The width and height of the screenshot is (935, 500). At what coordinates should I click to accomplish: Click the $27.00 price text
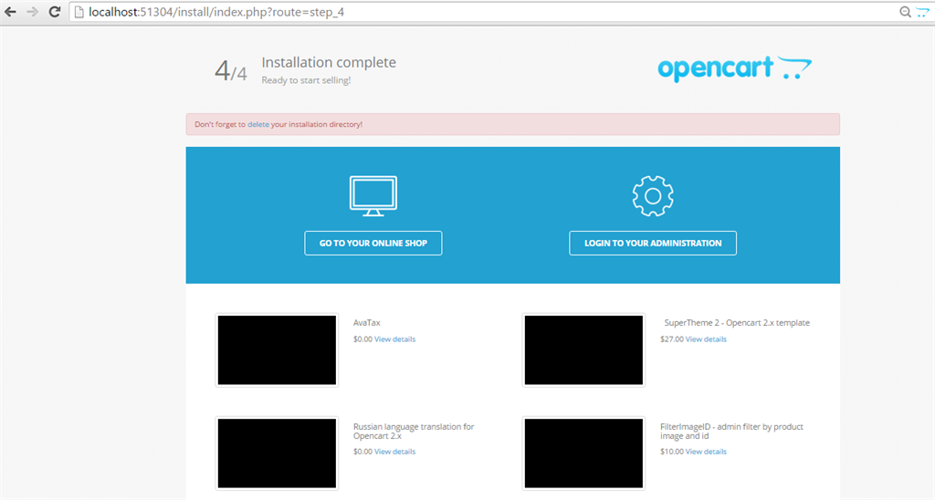coord(672,339)
